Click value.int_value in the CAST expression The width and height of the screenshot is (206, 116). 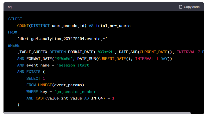tap(65, 98)
